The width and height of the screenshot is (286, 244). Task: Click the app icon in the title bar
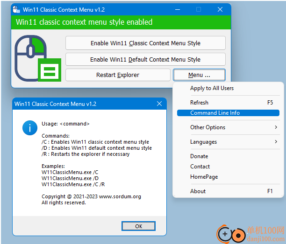pos(16,9)
